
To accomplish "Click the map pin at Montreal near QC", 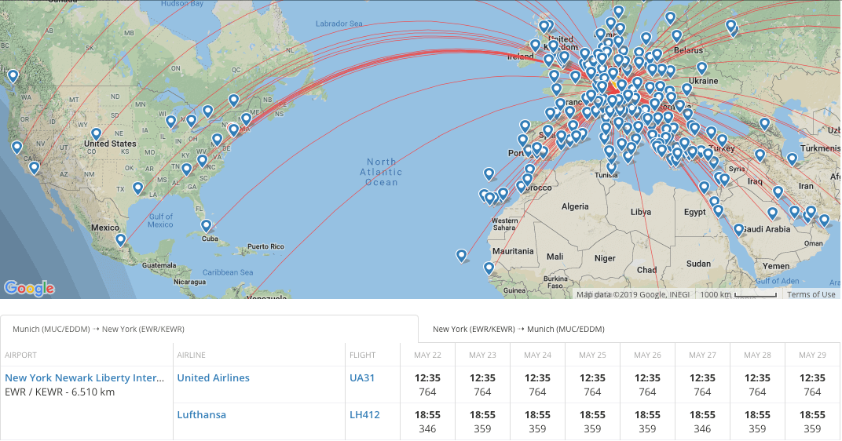I will pyautogui.click(x=233, y=100).
